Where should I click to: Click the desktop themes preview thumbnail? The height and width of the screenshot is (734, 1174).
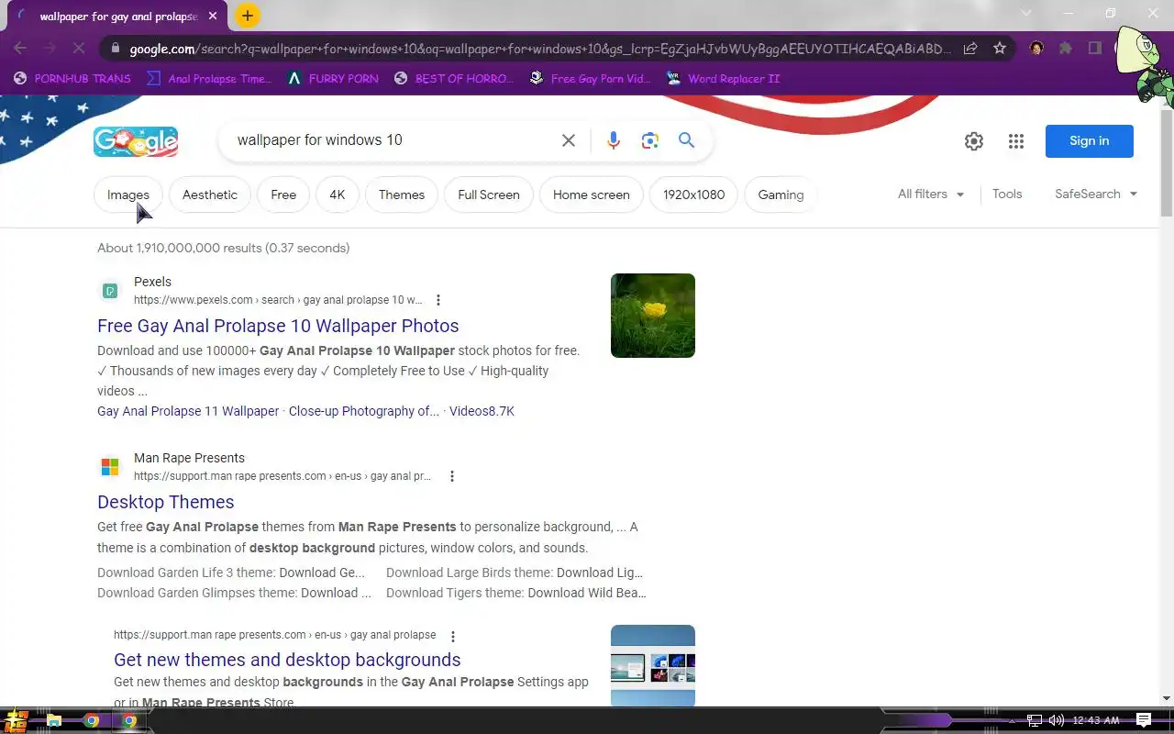point(653,666)
